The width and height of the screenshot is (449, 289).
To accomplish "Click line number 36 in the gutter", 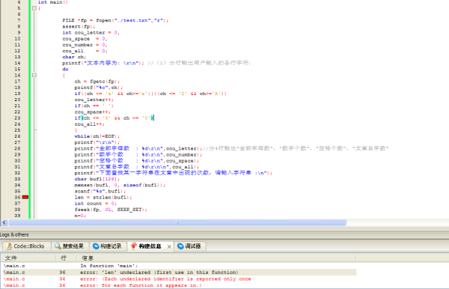I will pyautogui.click(x=17, y=198).
